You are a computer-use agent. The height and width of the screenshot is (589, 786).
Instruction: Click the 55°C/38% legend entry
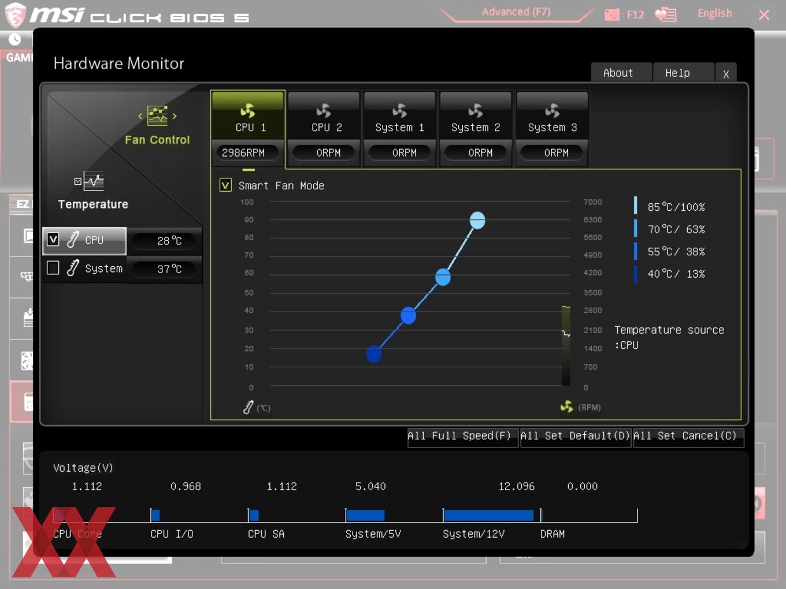(670, 252)
